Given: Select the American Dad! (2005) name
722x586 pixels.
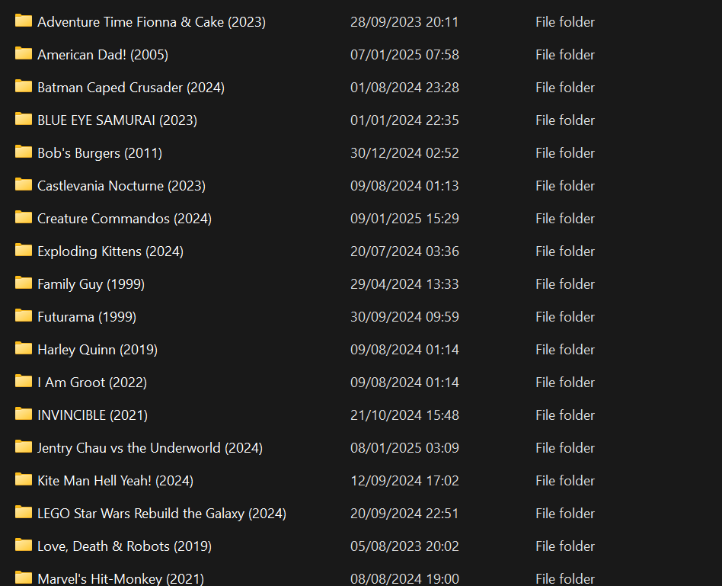Looking at the screenshot, I should tap(103, 55).
